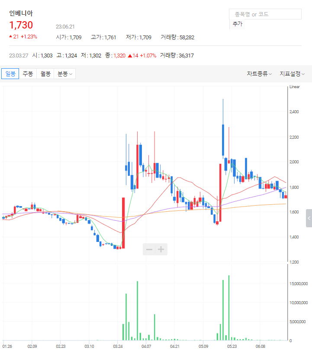Open the 분봉 minute chart dropdown

[65, 74]
